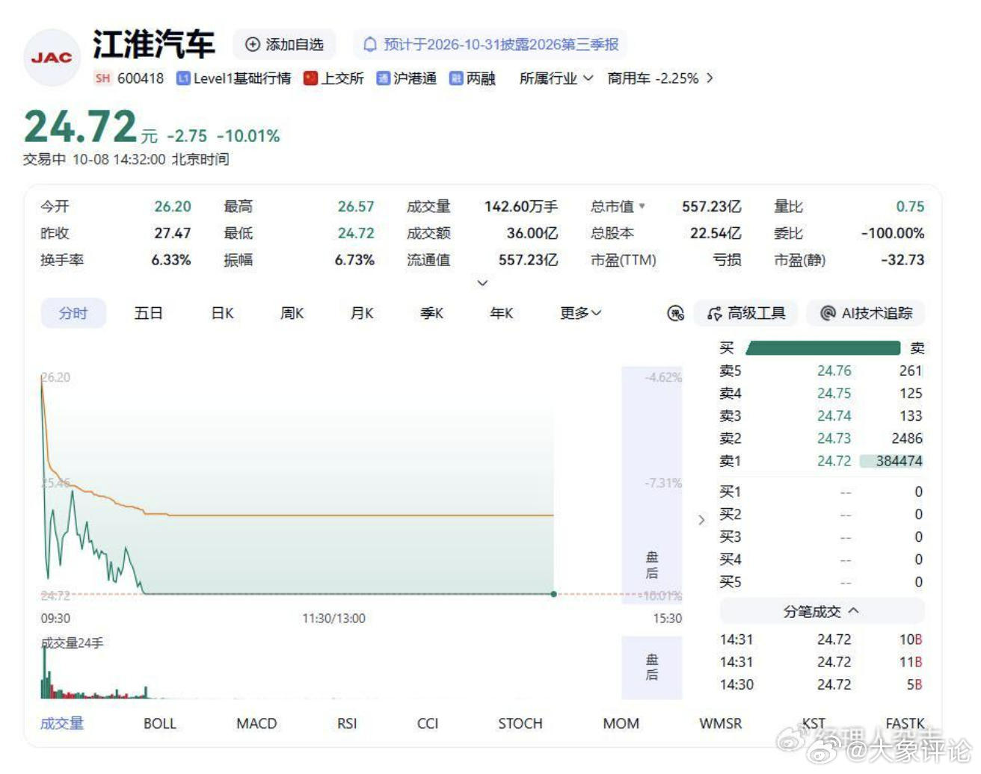Select the 上交所 exchange tag
This screenshot has width=981, height=774.
333,78
